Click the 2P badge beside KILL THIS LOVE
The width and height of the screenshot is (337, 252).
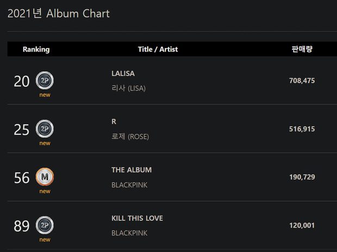tap(45, 225)
